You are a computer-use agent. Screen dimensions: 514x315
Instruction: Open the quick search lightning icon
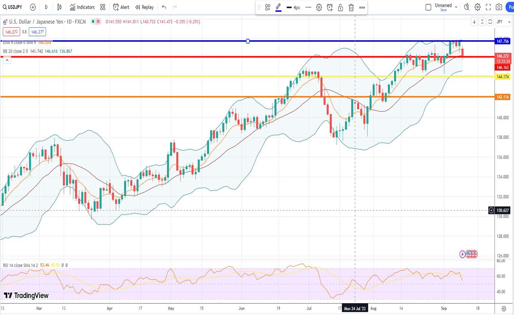click(467, 7)
